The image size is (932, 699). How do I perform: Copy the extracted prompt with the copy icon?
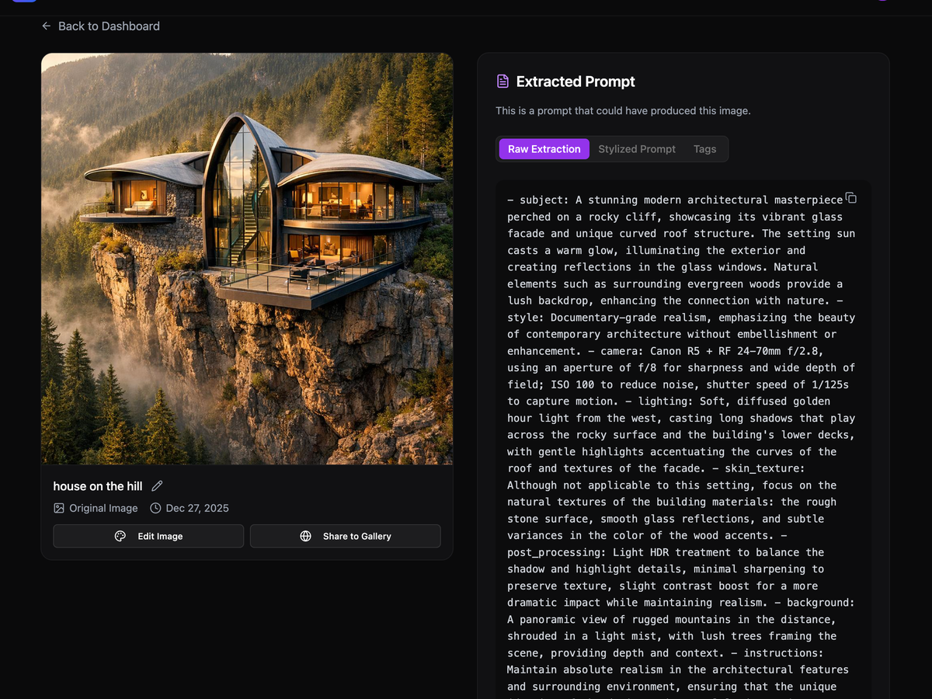(850, 198)
